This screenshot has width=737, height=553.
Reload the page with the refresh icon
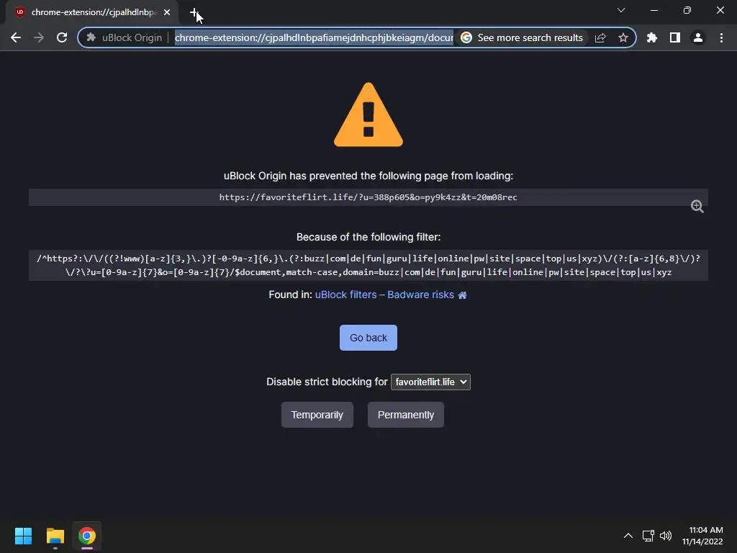pos(62,37)
